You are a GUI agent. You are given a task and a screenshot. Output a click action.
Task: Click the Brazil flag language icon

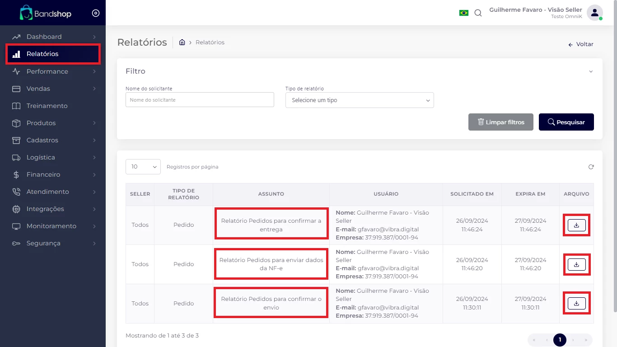[x=463, y=13]
